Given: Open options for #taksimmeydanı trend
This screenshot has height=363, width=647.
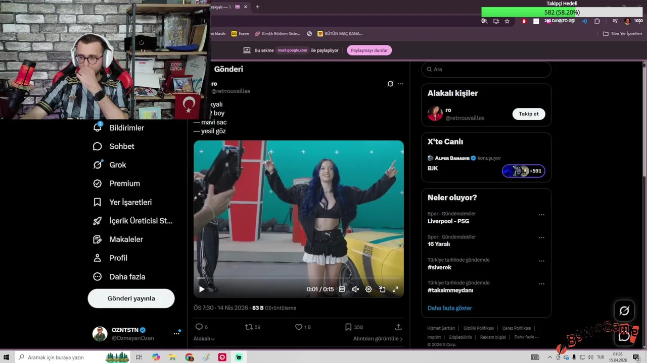Looking at the screenshot, I should pos(541,284).
